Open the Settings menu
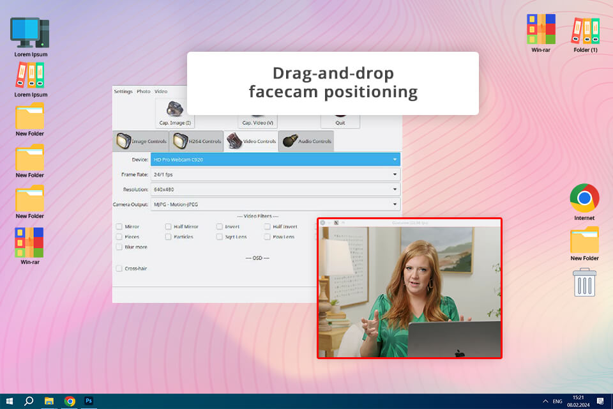 [123, 91]
